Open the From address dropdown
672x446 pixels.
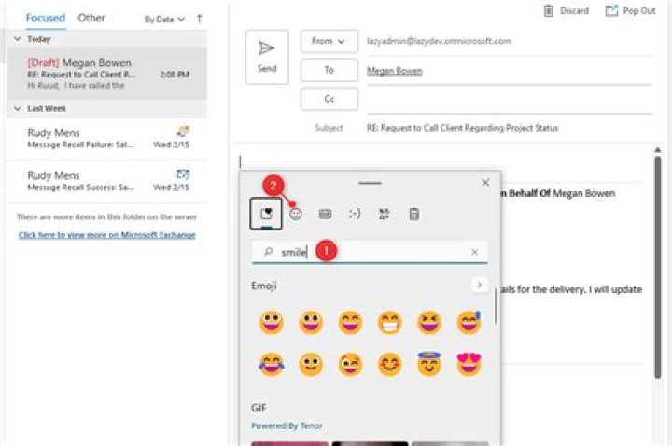[329, 42]
